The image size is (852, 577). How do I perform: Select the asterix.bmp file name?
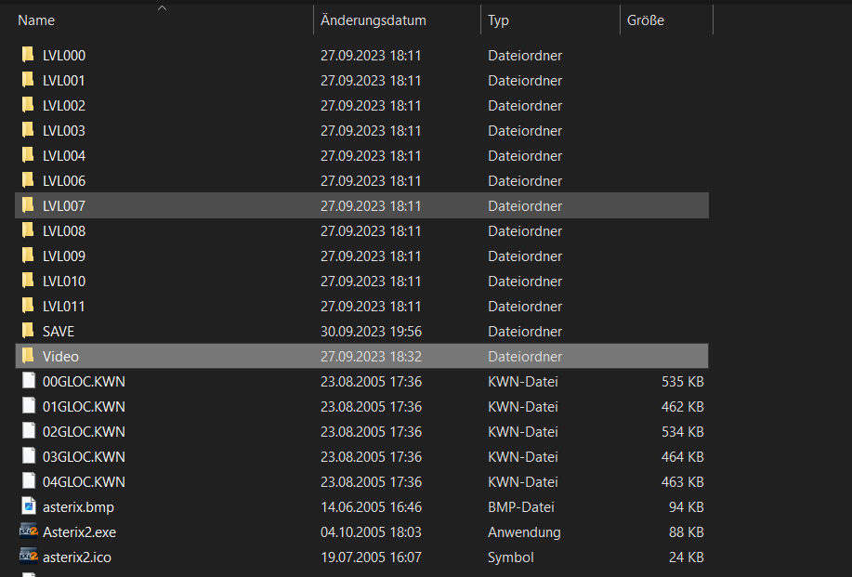[x=79, y=507]
